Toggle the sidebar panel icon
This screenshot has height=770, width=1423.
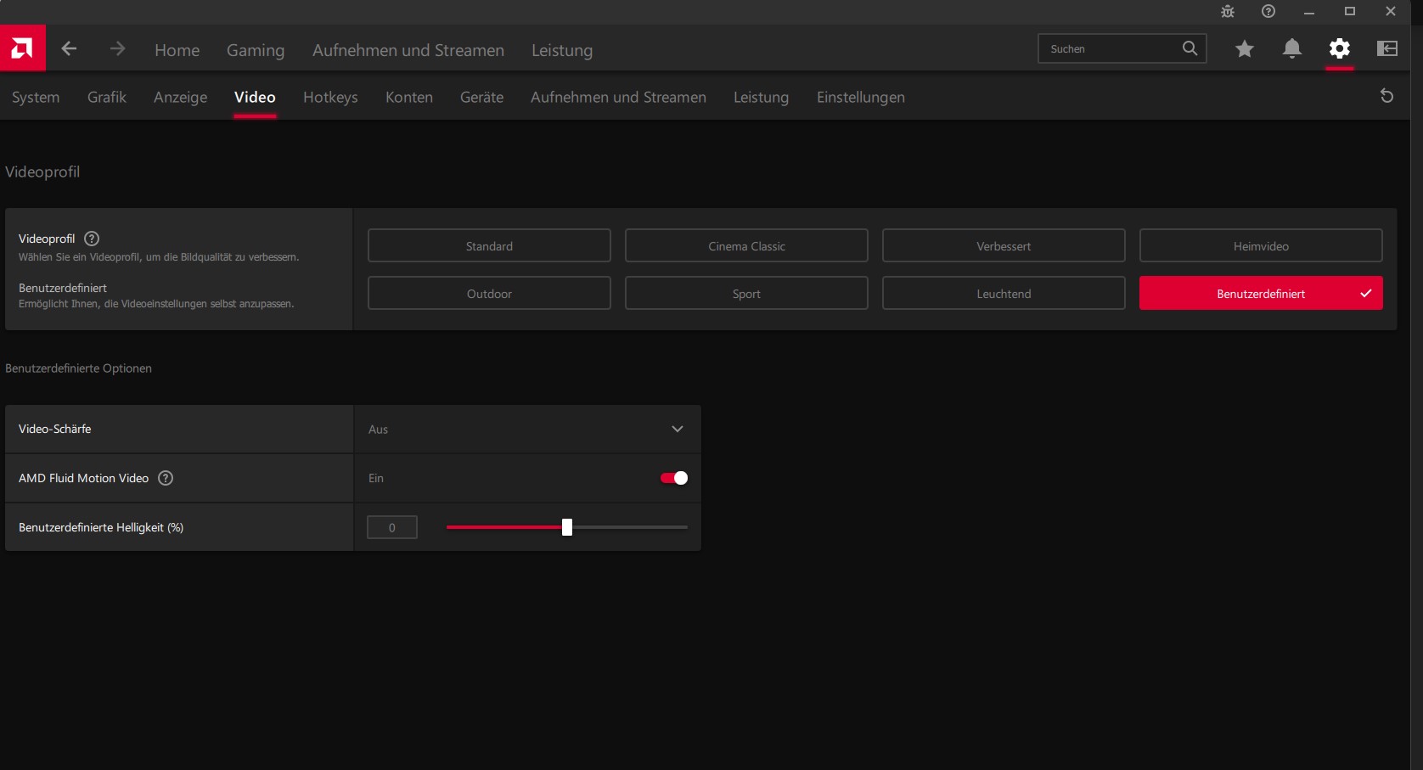click(x=1387, y=49)
